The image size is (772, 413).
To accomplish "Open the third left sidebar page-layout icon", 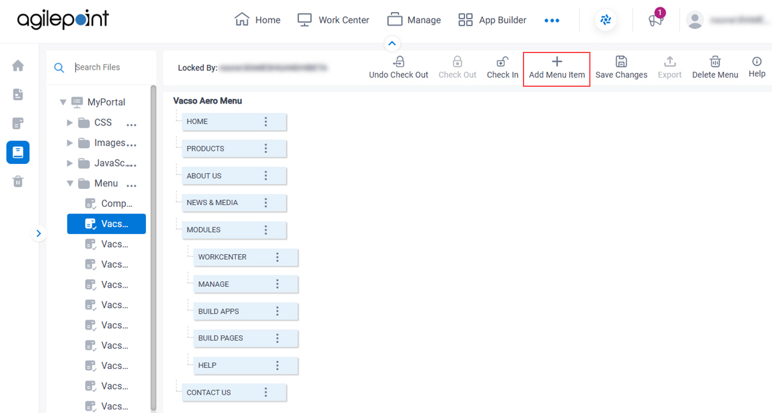I will pos(18,123).
